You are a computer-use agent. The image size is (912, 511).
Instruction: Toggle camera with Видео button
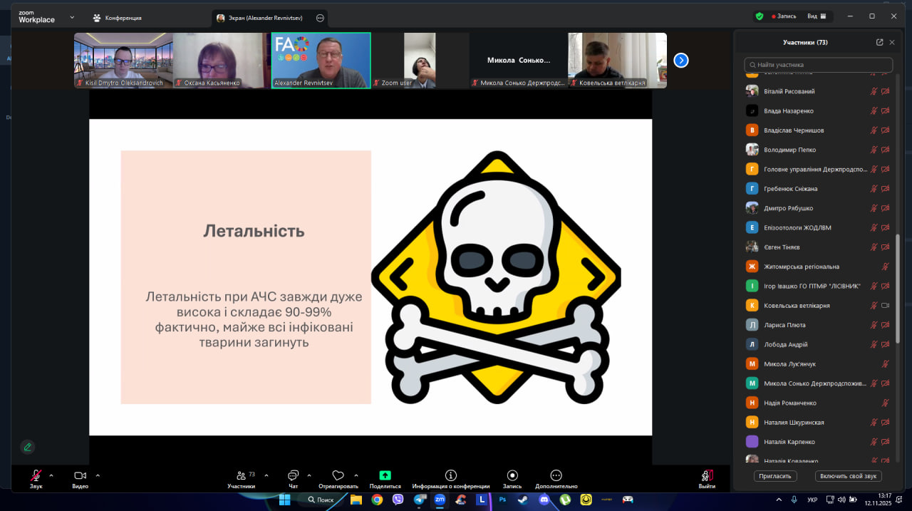(x=80, y=476)
